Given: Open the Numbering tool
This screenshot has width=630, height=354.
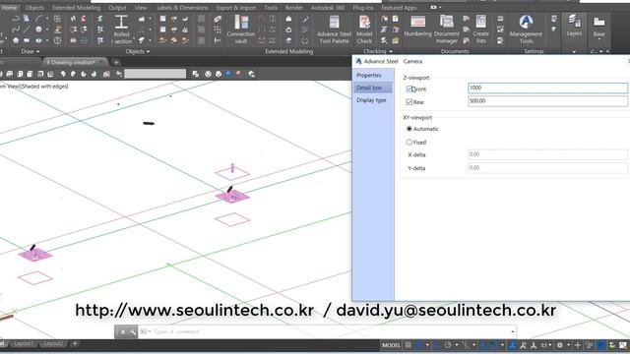Looking at the screenshot, I should point(417,27).
